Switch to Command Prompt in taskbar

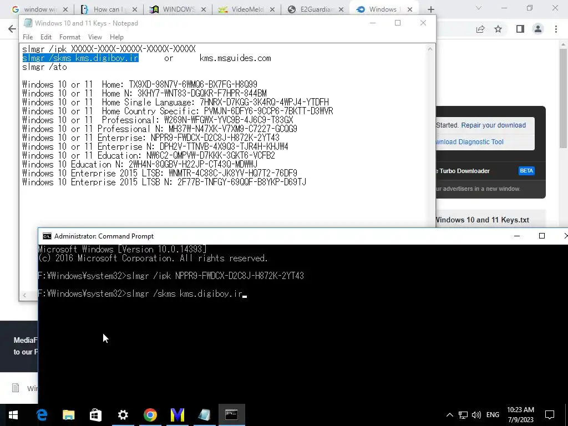pos(232,415)
